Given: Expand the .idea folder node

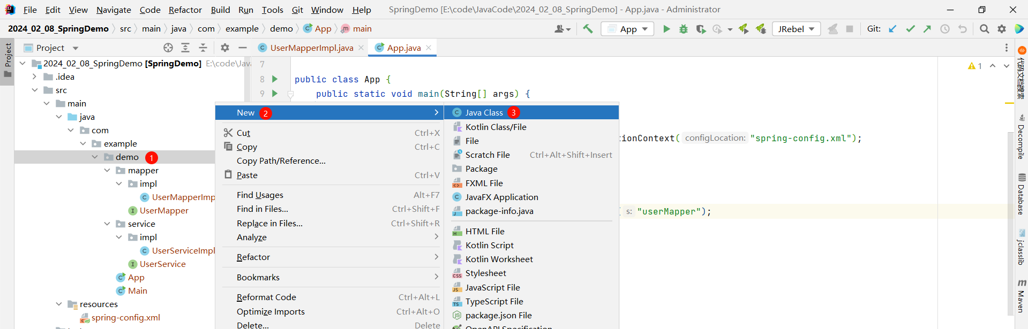Looking at the screenshot, I should tap(35, 76).
